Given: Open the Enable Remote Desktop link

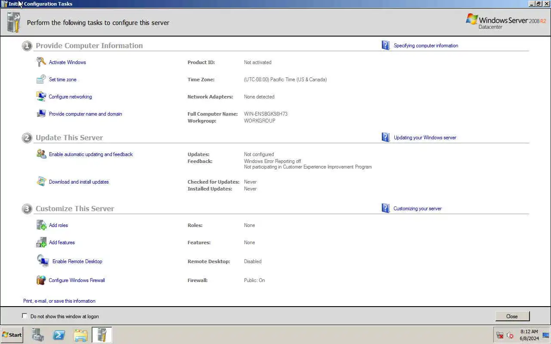Looking at the screenshot, I should tap(77, 261).
